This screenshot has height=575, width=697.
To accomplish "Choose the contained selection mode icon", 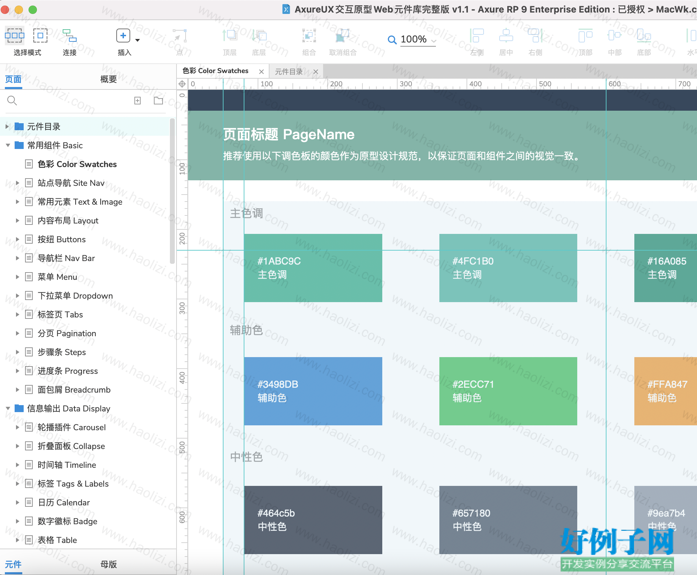I will click(x=40, y=36).
